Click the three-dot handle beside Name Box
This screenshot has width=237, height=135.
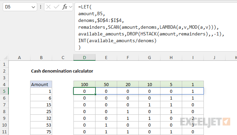(x=41, y=7)
